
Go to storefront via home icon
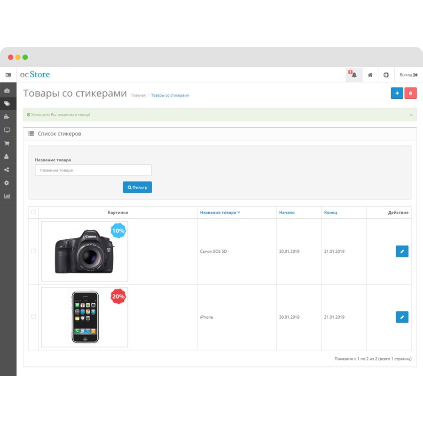click(370, 75)
